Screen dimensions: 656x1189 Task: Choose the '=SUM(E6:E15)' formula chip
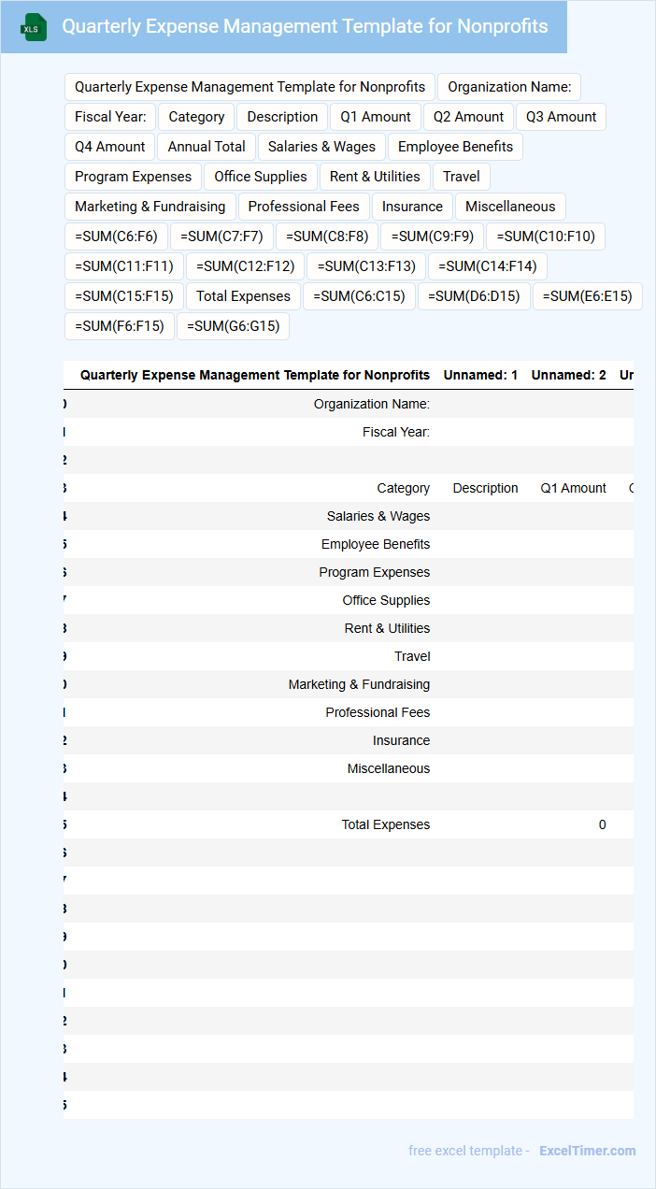click(587, 296)
